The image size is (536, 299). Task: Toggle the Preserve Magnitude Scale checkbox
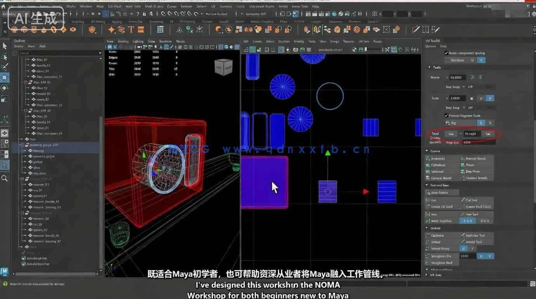tap(446, 115)
